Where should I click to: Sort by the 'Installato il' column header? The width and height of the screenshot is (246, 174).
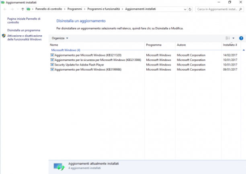(x=230, y=45)
